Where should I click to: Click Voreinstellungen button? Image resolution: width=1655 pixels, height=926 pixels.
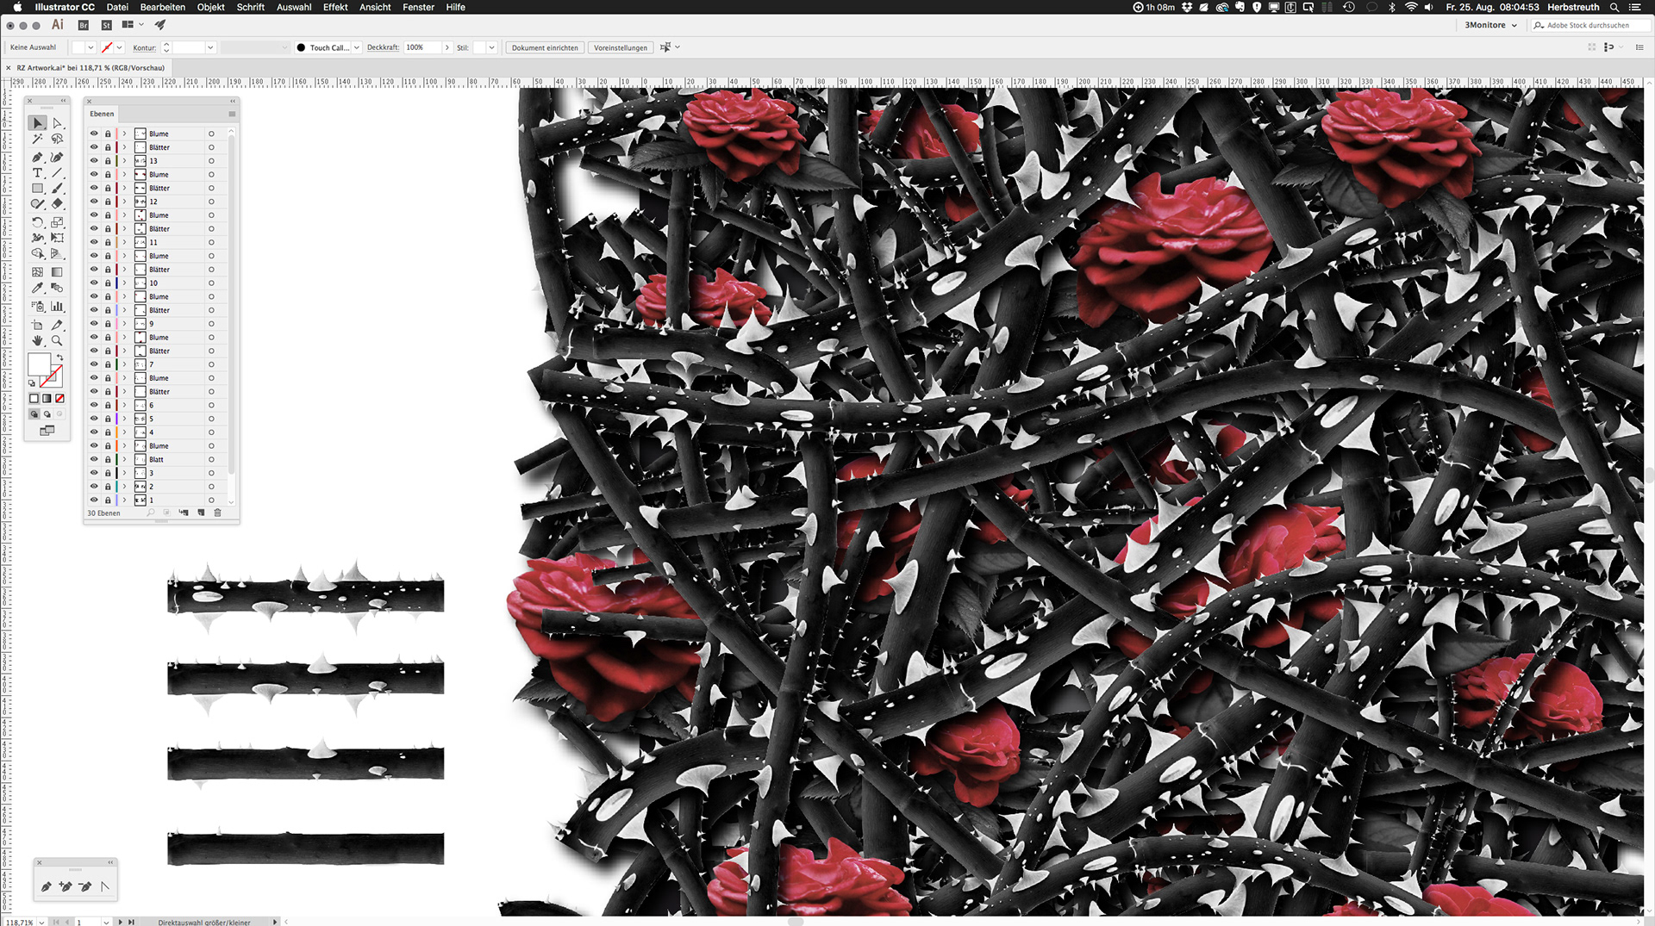(x=621, y=47)
